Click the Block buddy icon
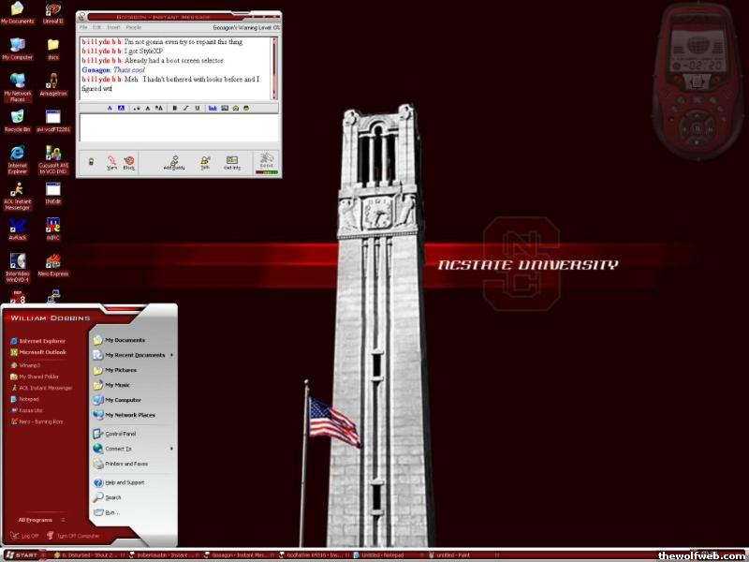Screen dimensions: 749x562 (x=129, y=161)
